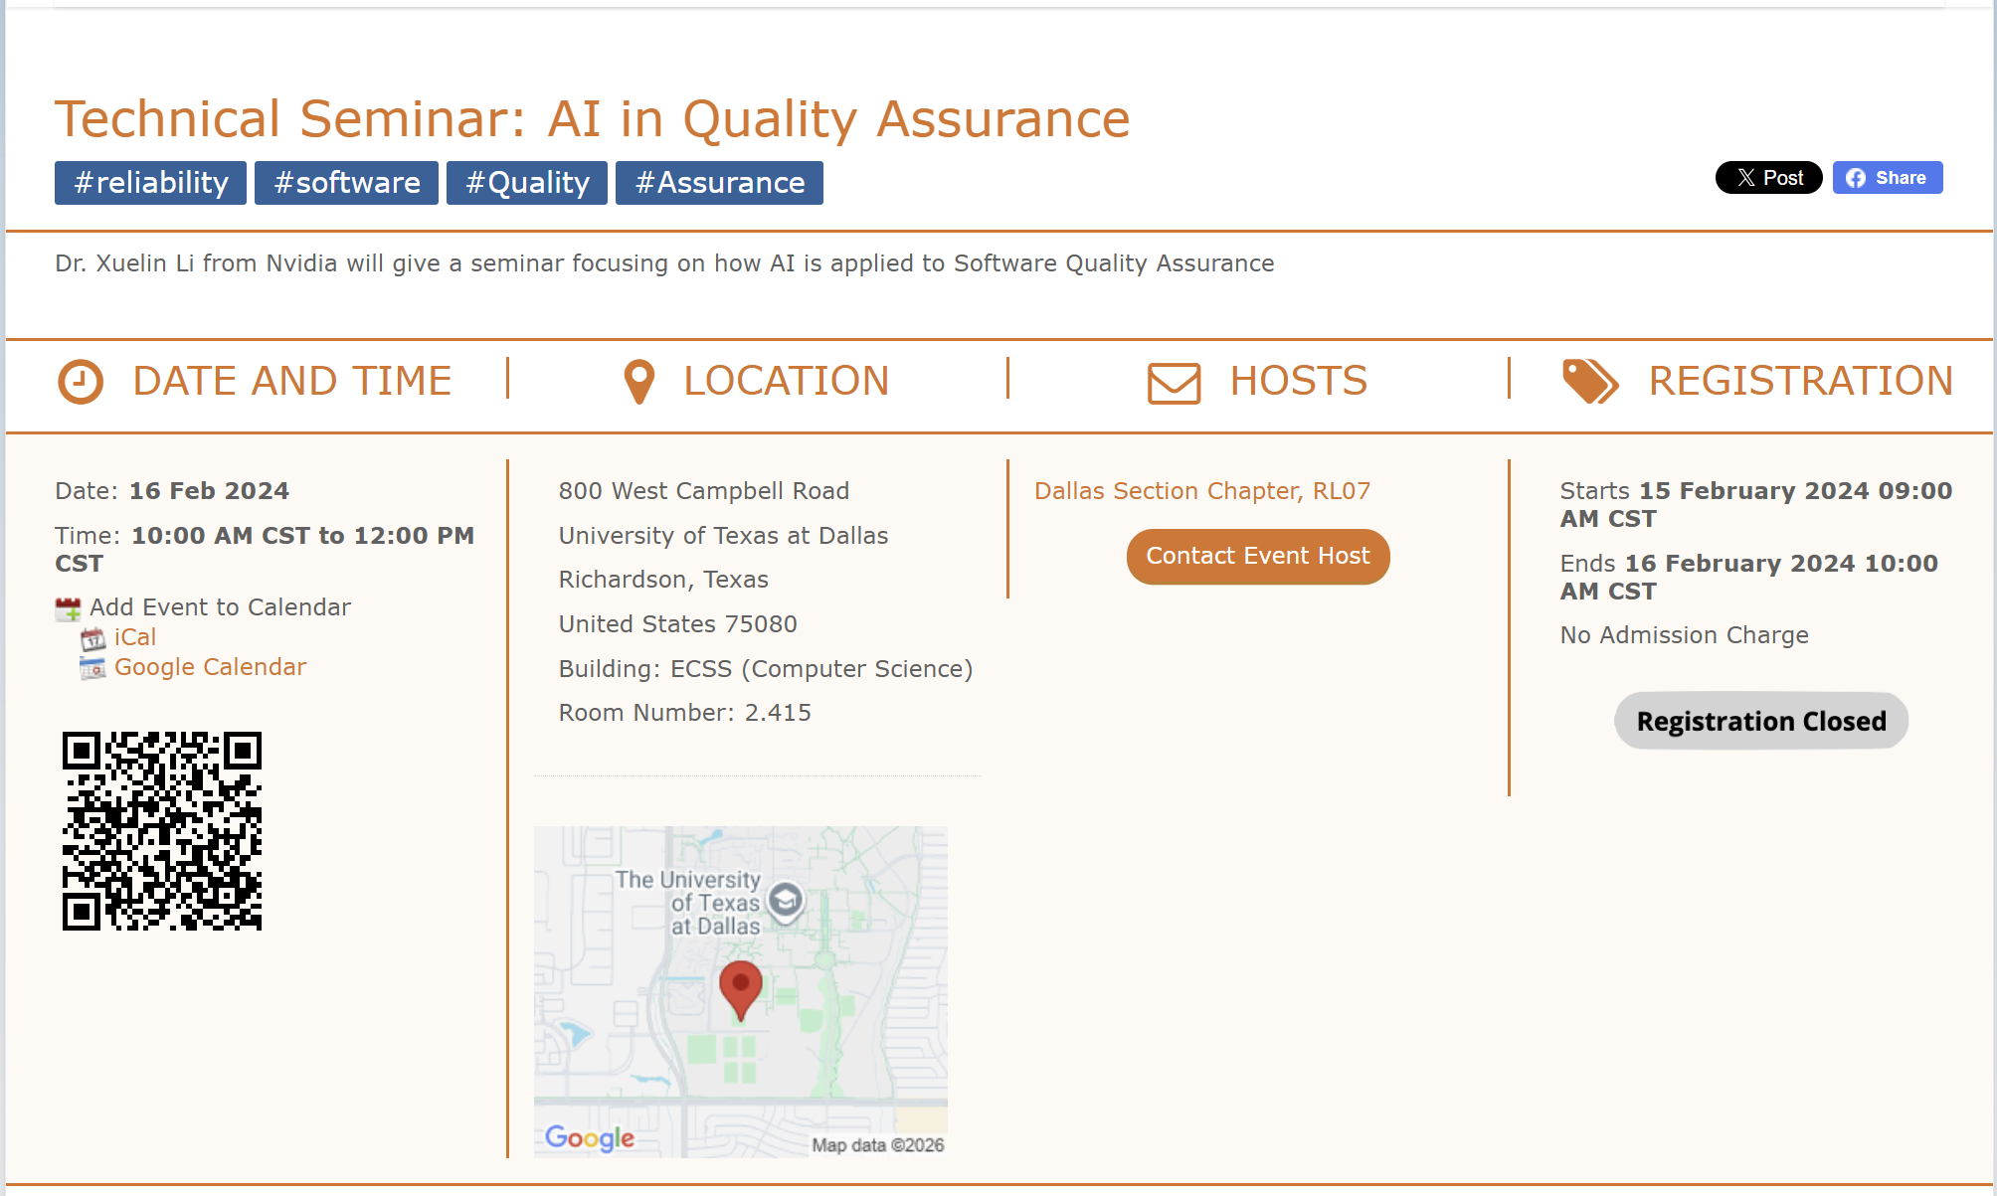
Task: Open the #software tag
Action: pyautogui.click(x=346, y=183)
